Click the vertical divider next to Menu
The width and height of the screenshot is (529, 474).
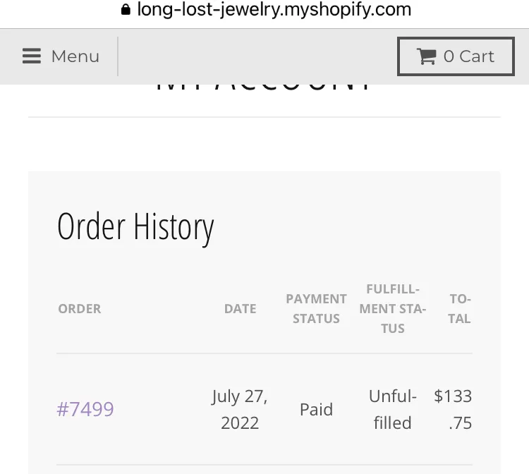point(118,56)
